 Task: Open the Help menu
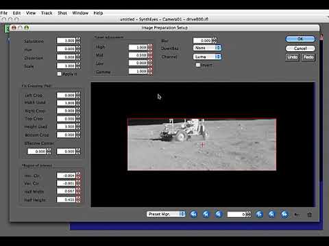98,13
